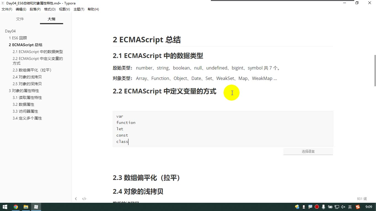Click the Typora taskbar icon
The image size is (376, 211).
point(36,207)
